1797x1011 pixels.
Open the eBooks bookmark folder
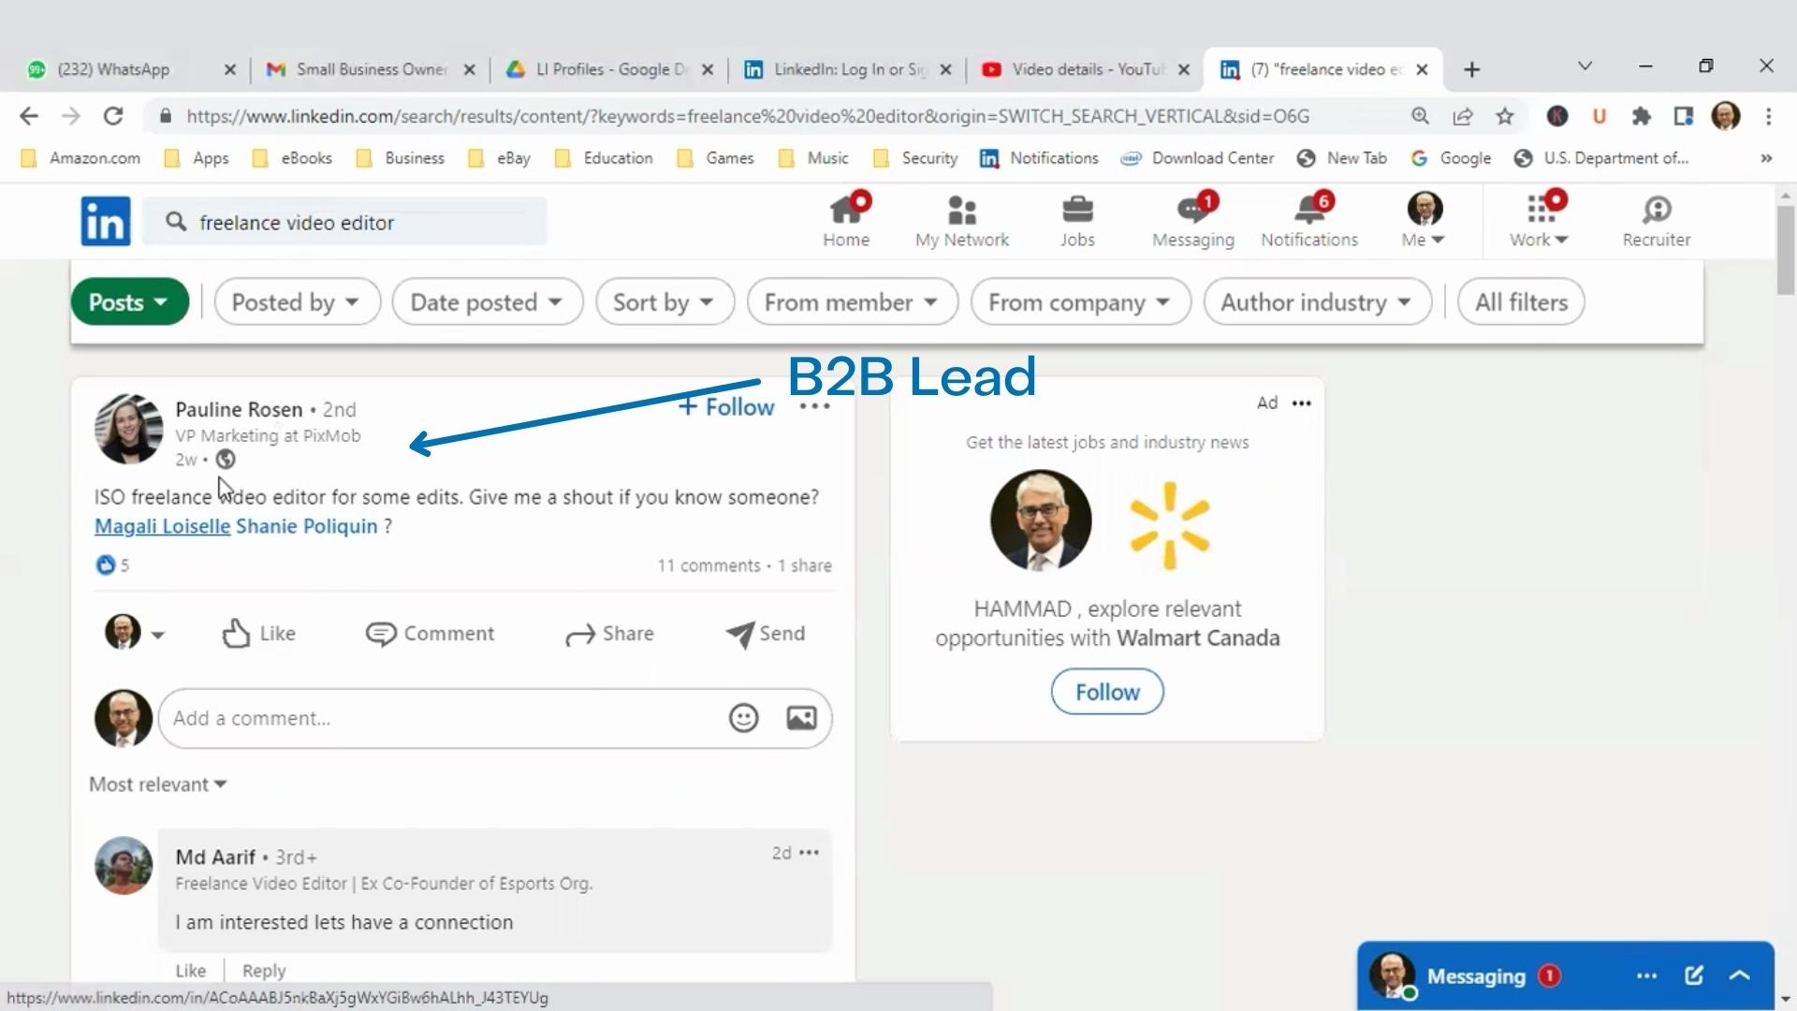[293, 158]
